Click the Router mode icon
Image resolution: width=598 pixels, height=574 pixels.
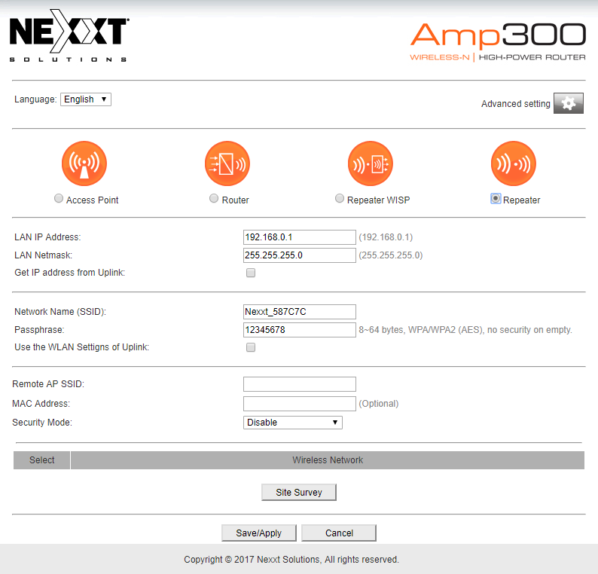227,163
